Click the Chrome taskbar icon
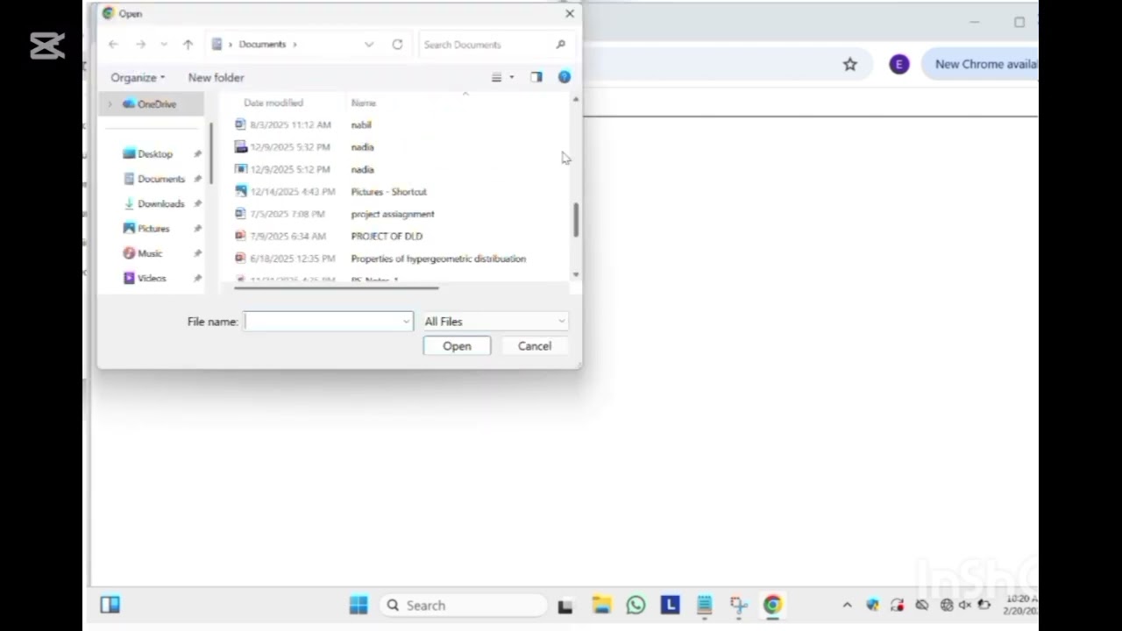The height and width of the screenshot is (631, 1122). (x=772, y=605)
